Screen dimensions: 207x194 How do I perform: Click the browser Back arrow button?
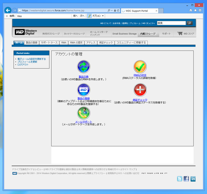coord(8,10)
